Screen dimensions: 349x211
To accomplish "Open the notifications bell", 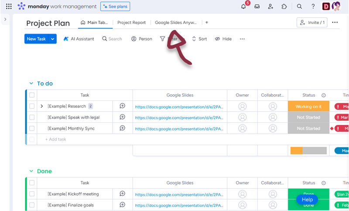I will pyautogui.click(x=244, y=7).
